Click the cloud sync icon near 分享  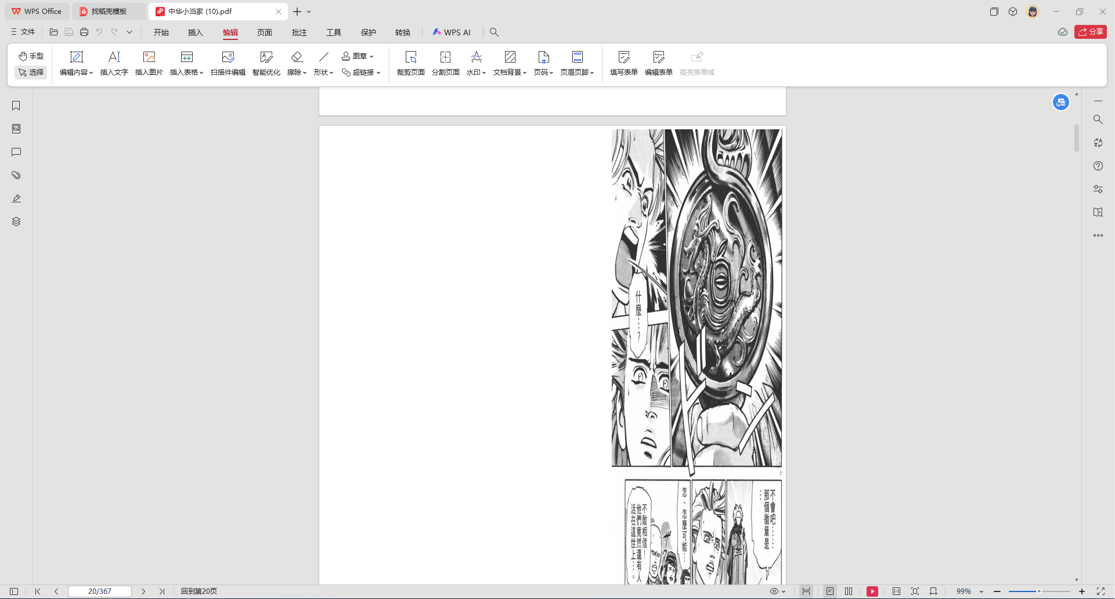click(1063, 32)
